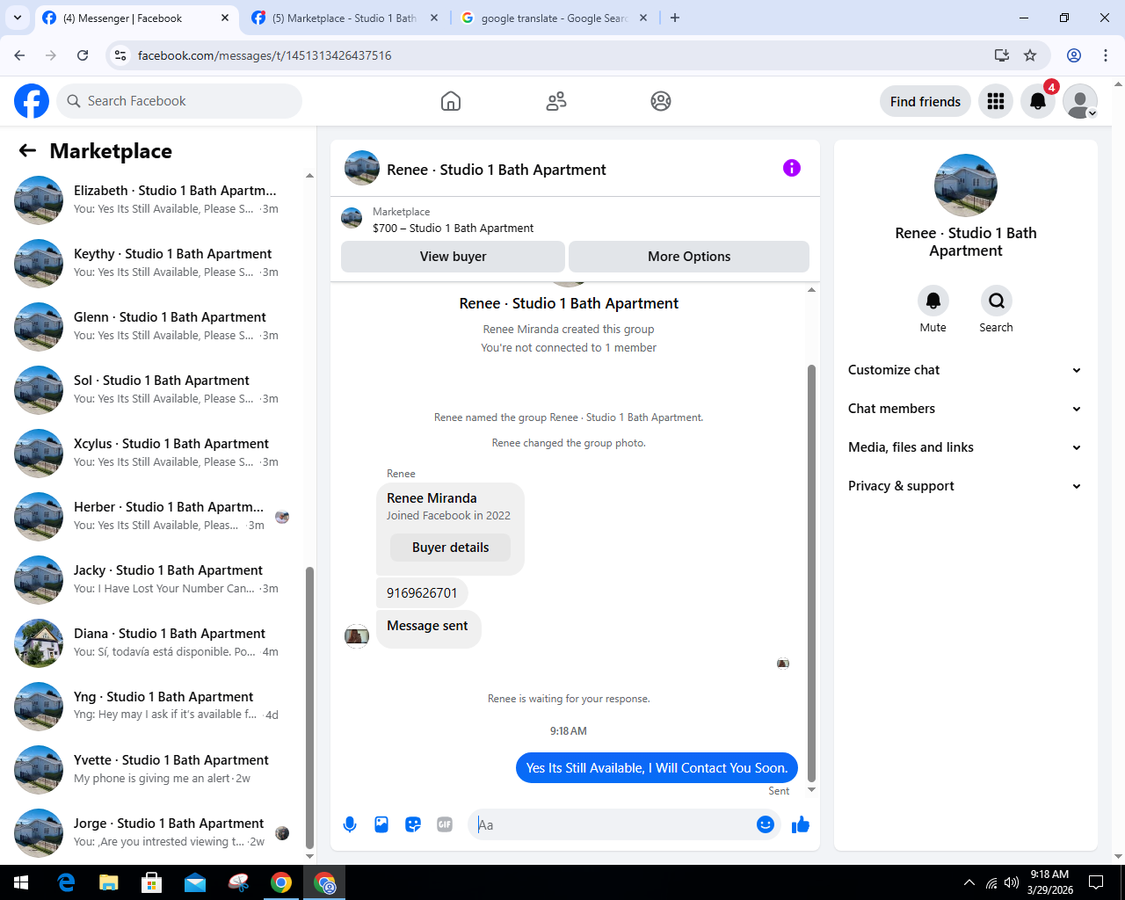Open the Friends icon in top navigation

tap(556, 101)
